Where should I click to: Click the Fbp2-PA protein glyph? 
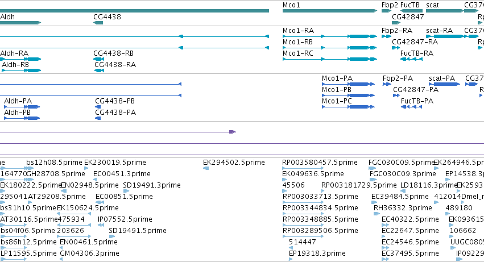coord(387,84)
